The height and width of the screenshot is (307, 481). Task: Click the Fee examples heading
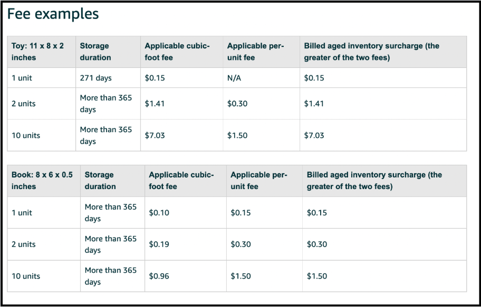click(53, 14)
